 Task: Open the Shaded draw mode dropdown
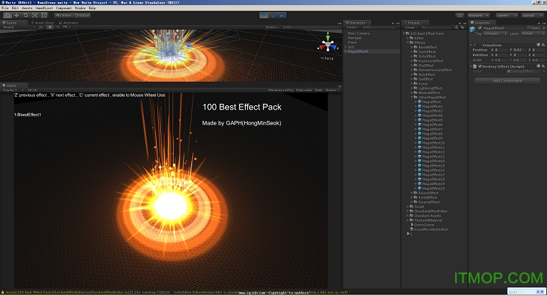pyautogui.click(x=18, y=27)
